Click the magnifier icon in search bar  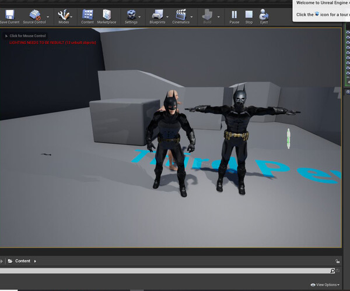pyautogui.click(x=332, y=271)
